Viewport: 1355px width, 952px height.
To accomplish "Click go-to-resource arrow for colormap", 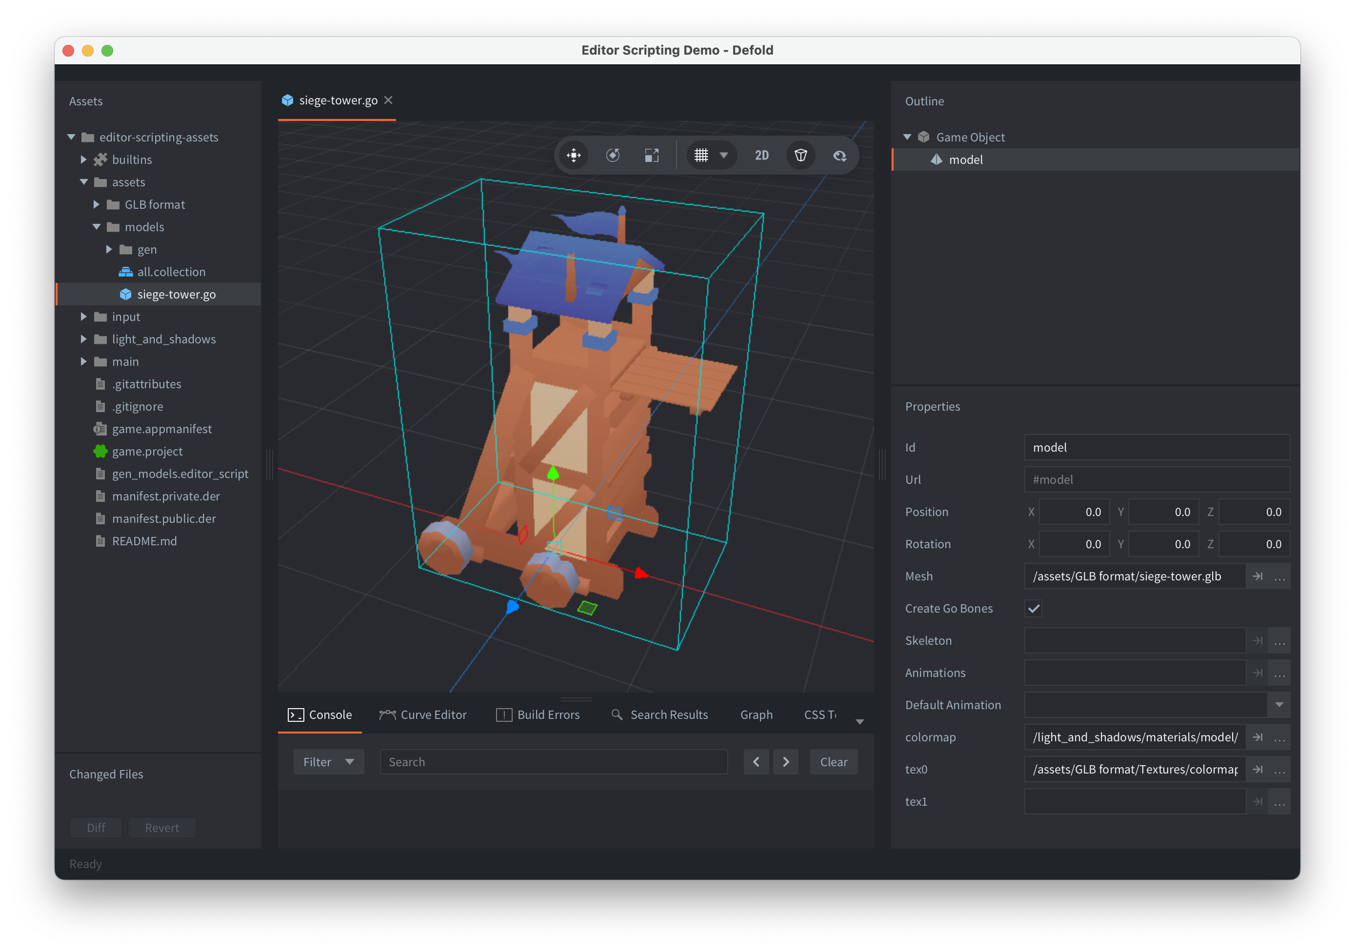I will click(x=1257, y=737).
